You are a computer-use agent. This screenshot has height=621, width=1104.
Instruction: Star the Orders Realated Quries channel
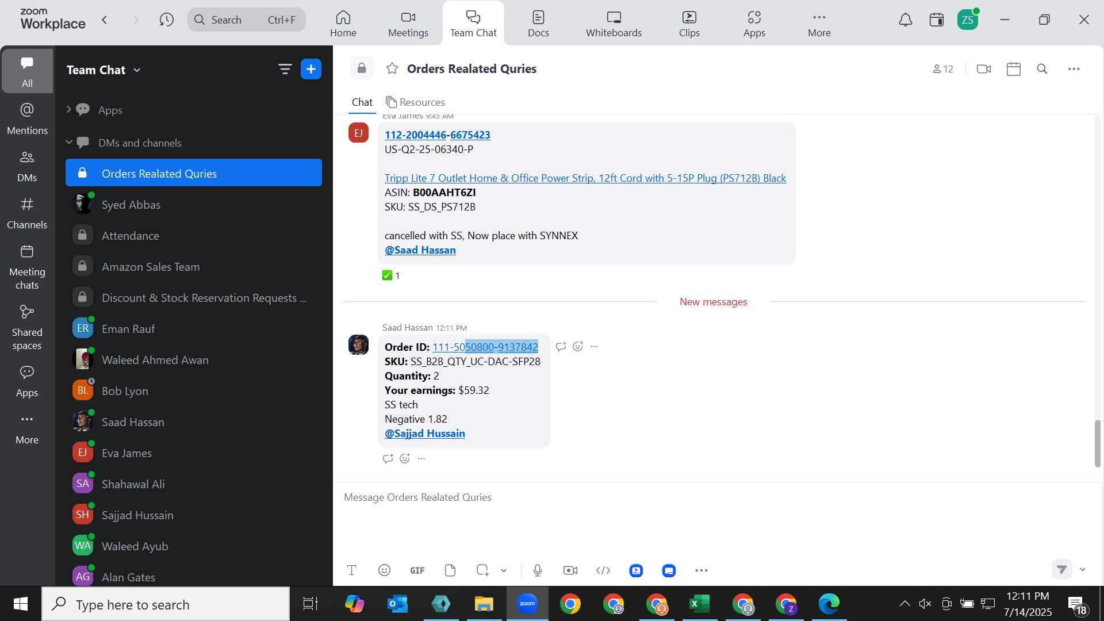tap(392, 69)
